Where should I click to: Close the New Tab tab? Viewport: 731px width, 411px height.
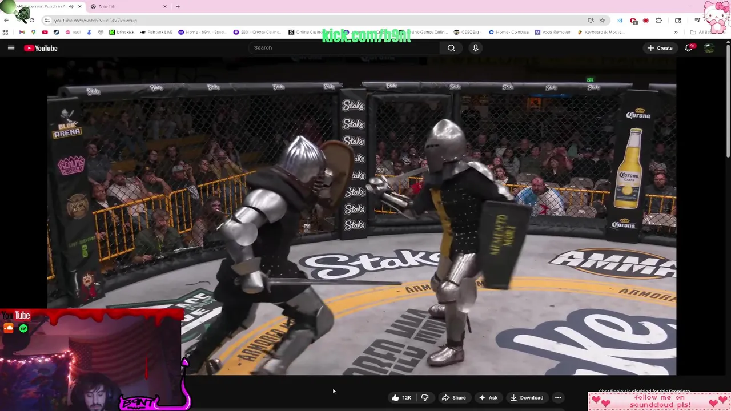click(165, 6)
